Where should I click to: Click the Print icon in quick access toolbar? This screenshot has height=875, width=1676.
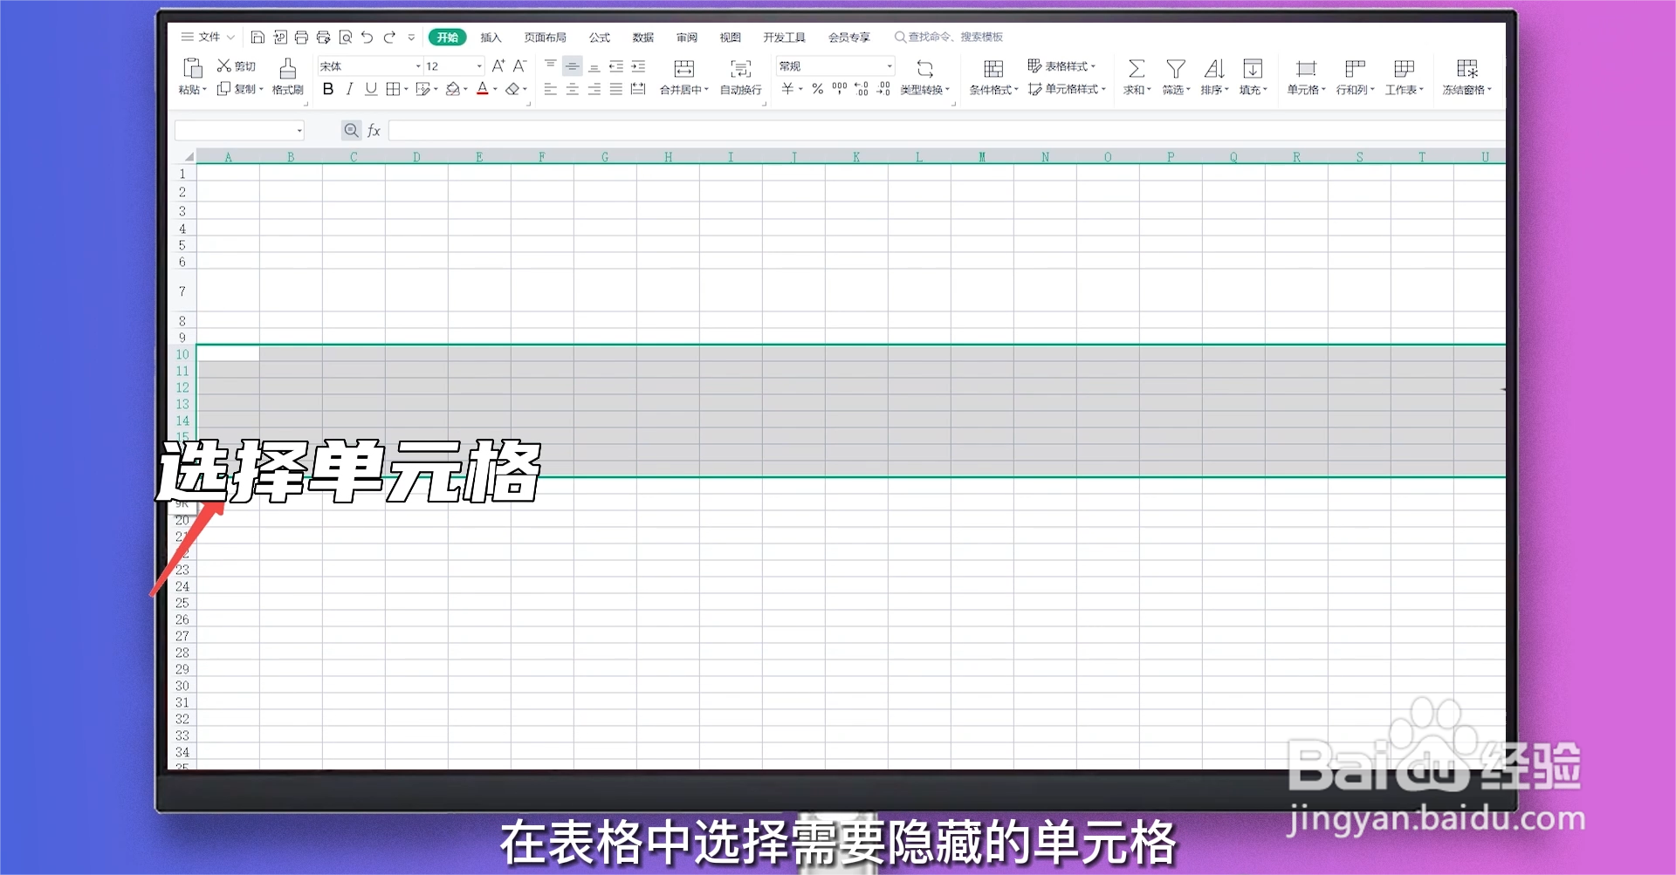[301, 38]
